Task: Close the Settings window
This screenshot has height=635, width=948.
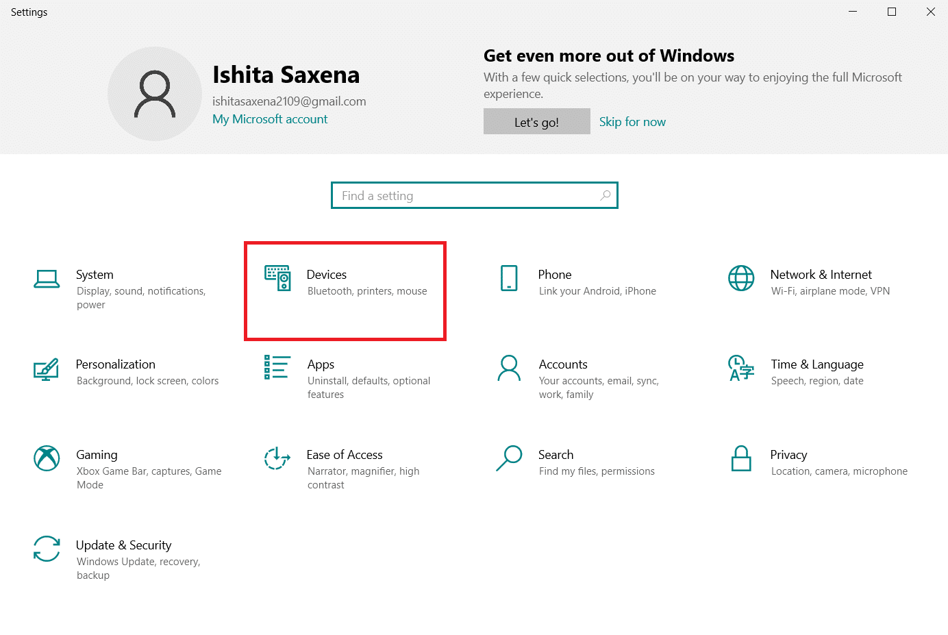Action: (930, 12)
